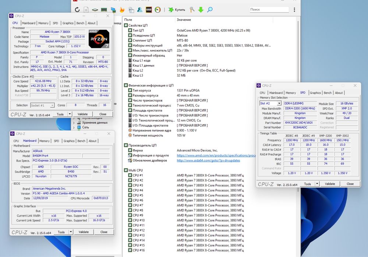The width and height of the screenshot is (368, 257).
Task: Click Validate in the CPU tab window
Action: pos(82,114)
